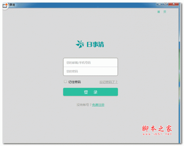
Task: Open the 忘记密码了? link
Action: (x=109, y=82)
